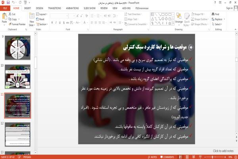Open the REVIEW tab
The image size is (238, 159).
point(104,8)
